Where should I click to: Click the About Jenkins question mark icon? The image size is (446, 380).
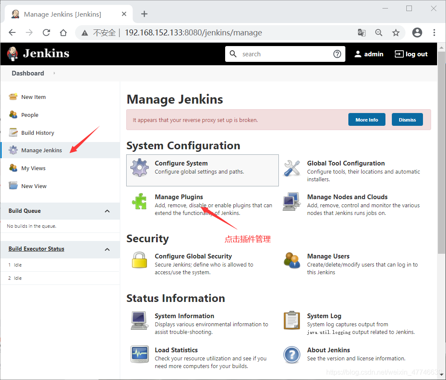pyautogui.click(x=292, y=355)
